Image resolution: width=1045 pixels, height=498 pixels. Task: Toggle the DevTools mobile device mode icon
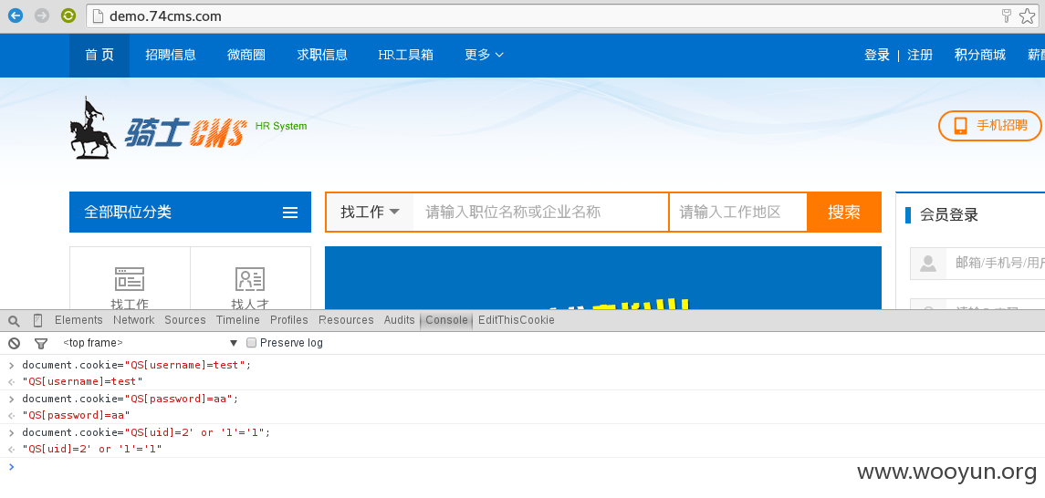37,320
